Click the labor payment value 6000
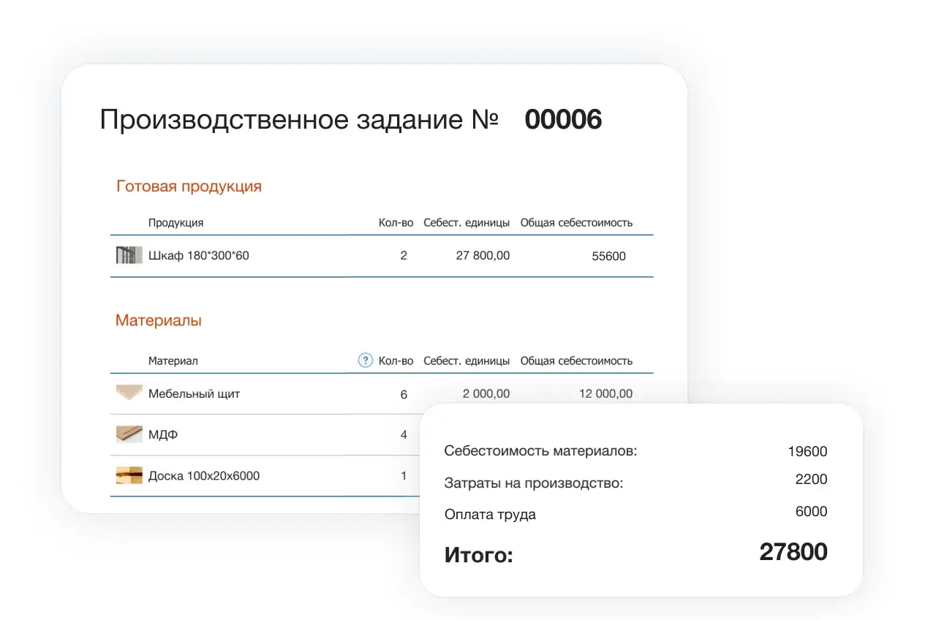The width and height of the screenshot is (936, 620). click(812, 512)
